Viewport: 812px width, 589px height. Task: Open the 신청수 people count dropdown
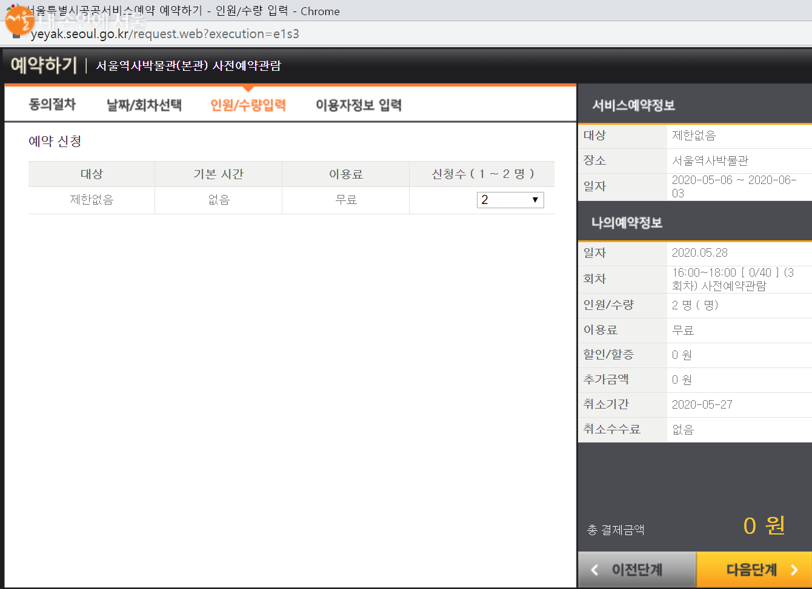click(510, 200)
